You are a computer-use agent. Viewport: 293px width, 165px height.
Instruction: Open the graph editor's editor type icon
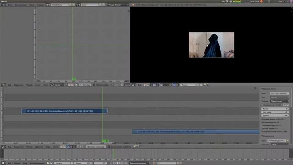(x=4, y=85)
